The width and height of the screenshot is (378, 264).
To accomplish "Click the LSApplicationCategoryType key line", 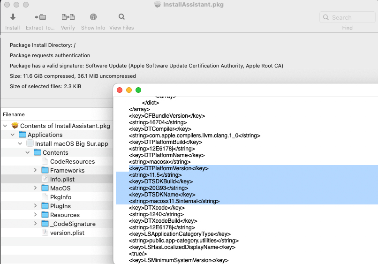I will coord(180,234).
